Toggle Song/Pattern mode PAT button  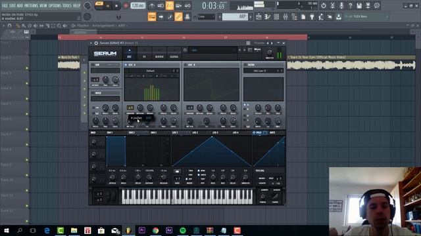click(x=99, y=3)
